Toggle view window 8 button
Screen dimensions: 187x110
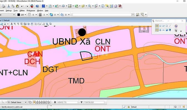click(x=49, y=102)
